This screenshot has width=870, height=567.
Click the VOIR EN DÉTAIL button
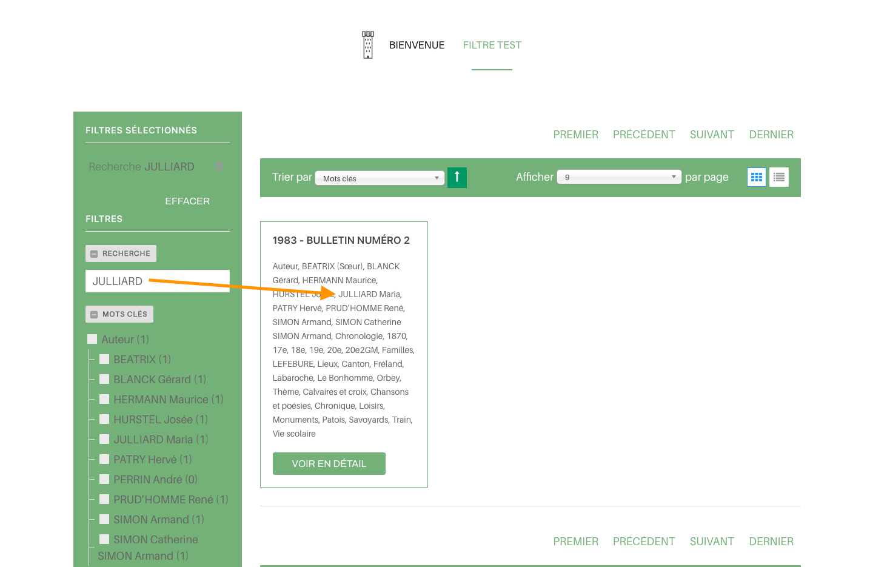pyautogui.click(x=329, y=463)
